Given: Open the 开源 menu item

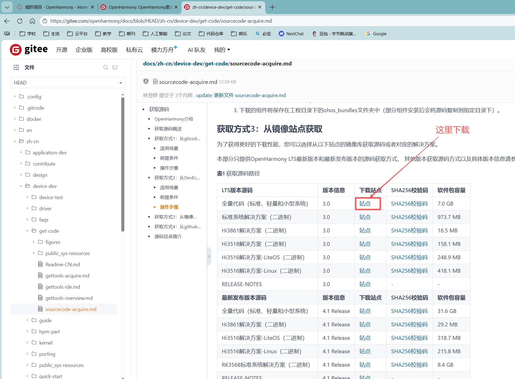Looking at the screenshot, I should tap(62, 50).
